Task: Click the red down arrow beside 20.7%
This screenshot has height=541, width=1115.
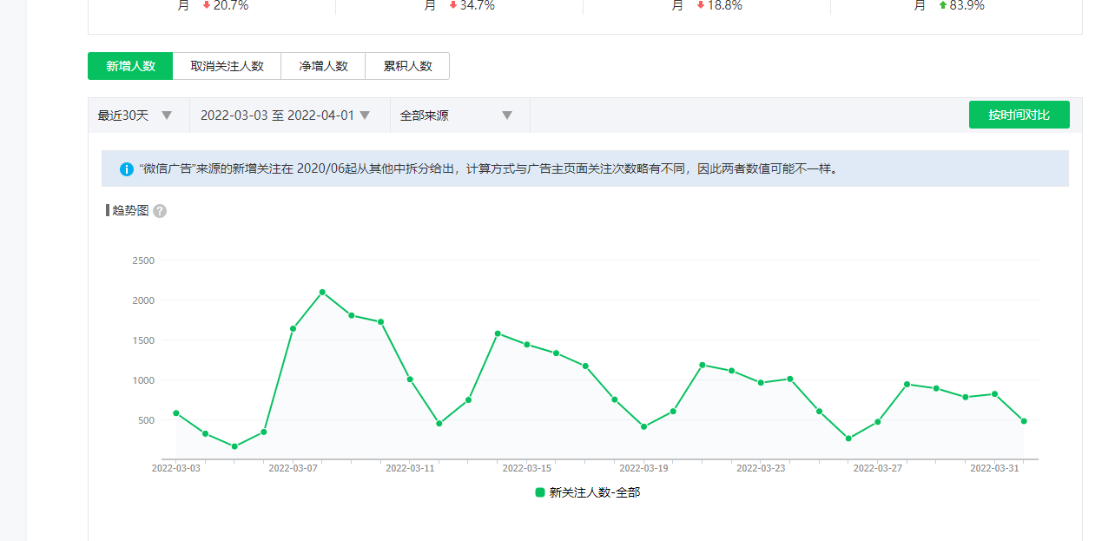Action: (x=206, y=5)
